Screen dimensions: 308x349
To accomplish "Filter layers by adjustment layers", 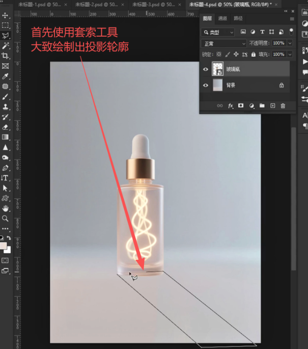I will 253,32.
